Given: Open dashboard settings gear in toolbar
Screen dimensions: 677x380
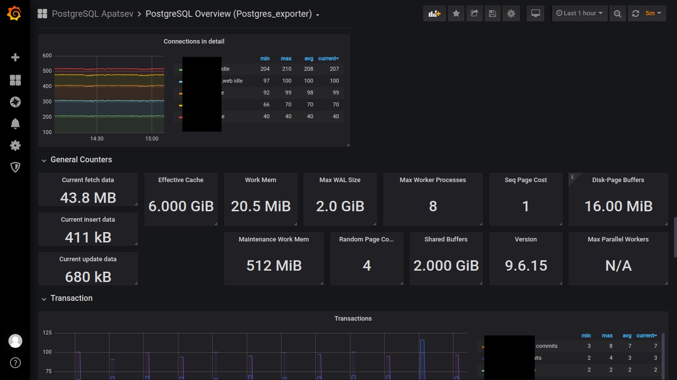Looking at the screenshot, I should 511,13.
